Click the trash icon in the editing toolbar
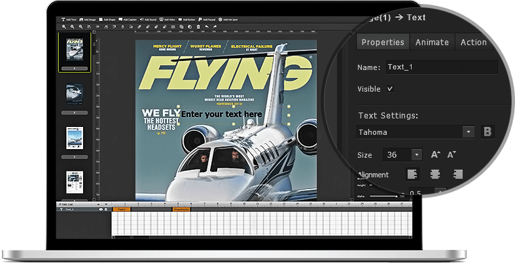The height and width of the screenshot is (263, 515). 198,27
